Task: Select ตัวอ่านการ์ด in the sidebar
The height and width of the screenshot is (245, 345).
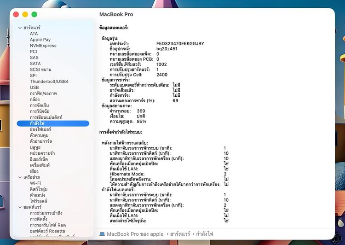Action: [x=41, y=141]
